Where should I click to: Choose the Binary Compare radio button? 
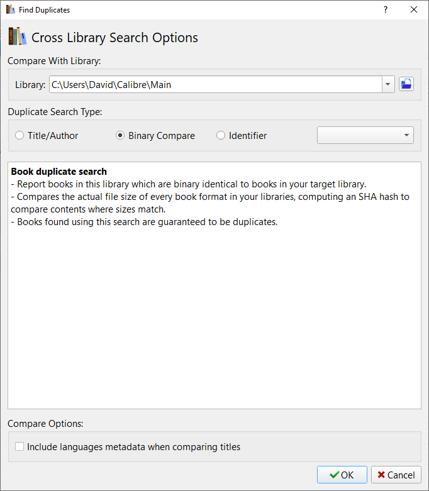pos(120,135)
